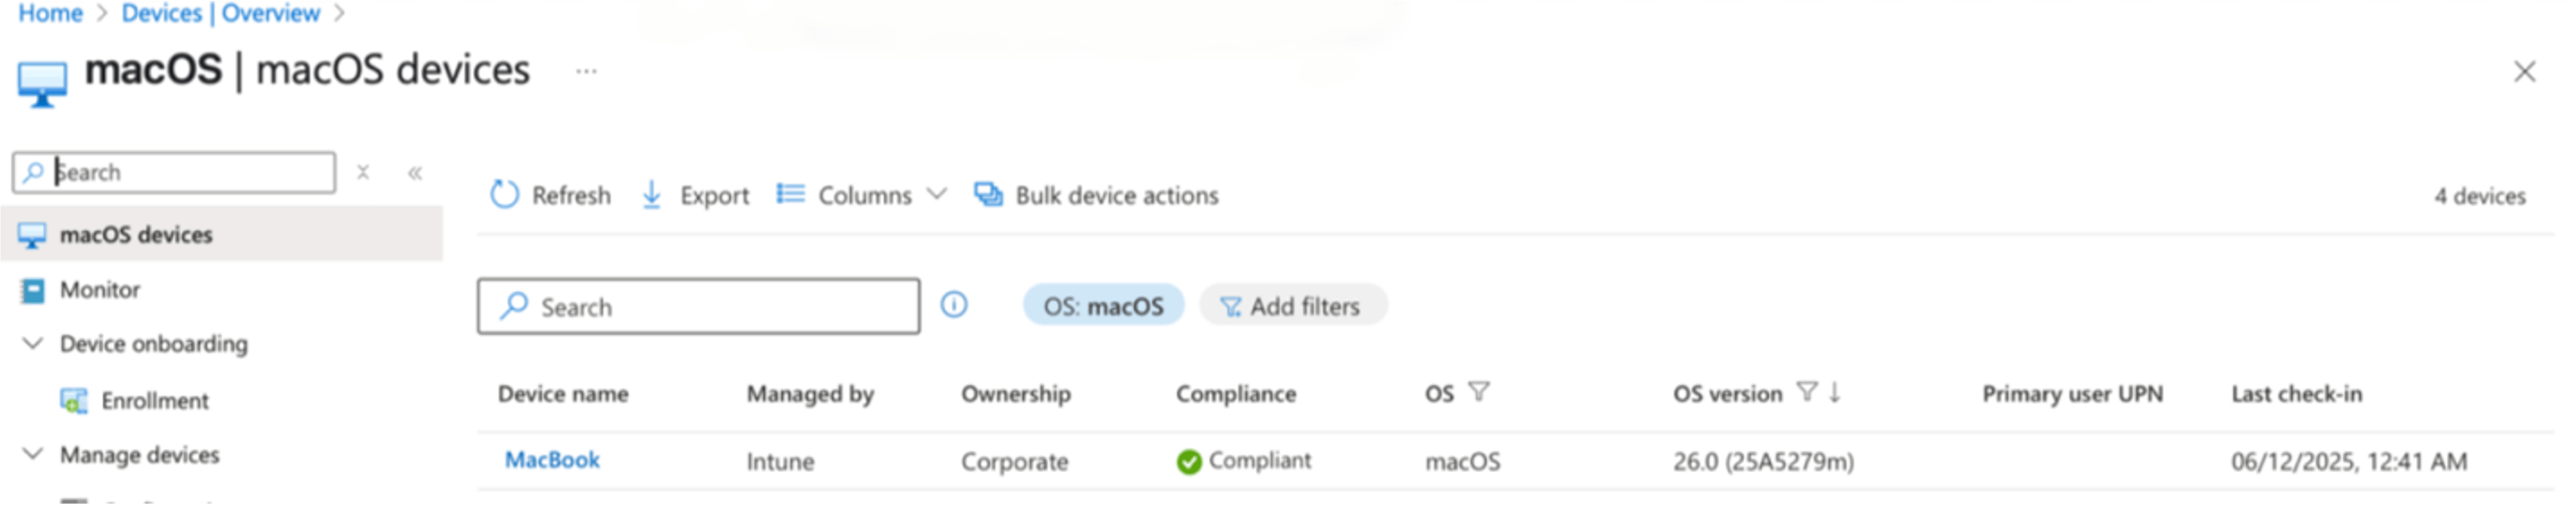This screenshot has height=505, width=2576.
Task: Click the Add filters button
Action: (x=1292, y=306)
